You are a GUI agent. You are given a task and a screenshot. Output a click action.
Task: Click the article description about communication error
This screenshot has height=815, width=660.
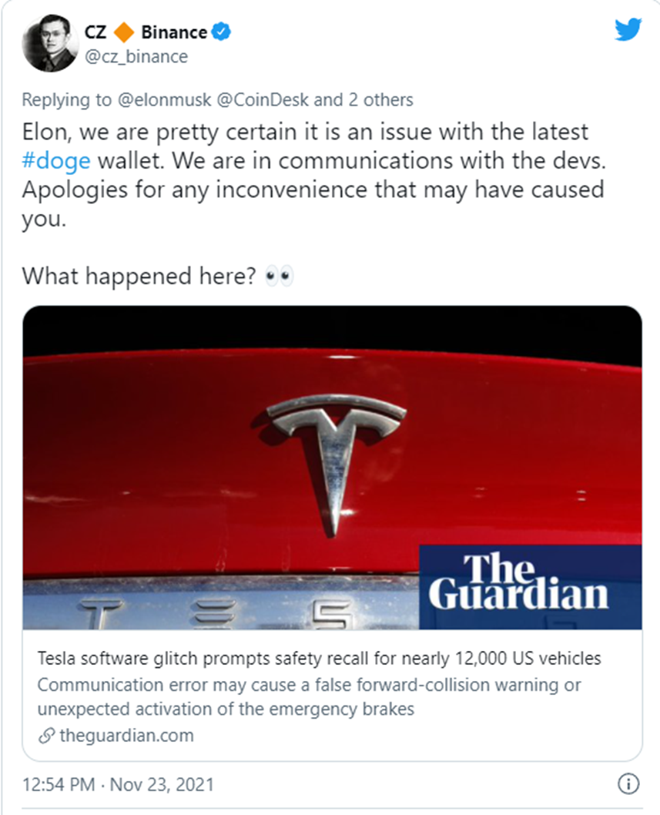(308, 696)
